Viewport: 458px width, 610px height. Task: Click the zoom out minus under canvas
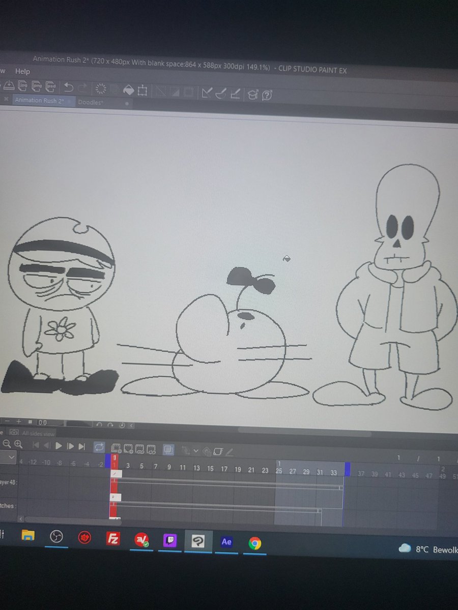click(7, 422)
